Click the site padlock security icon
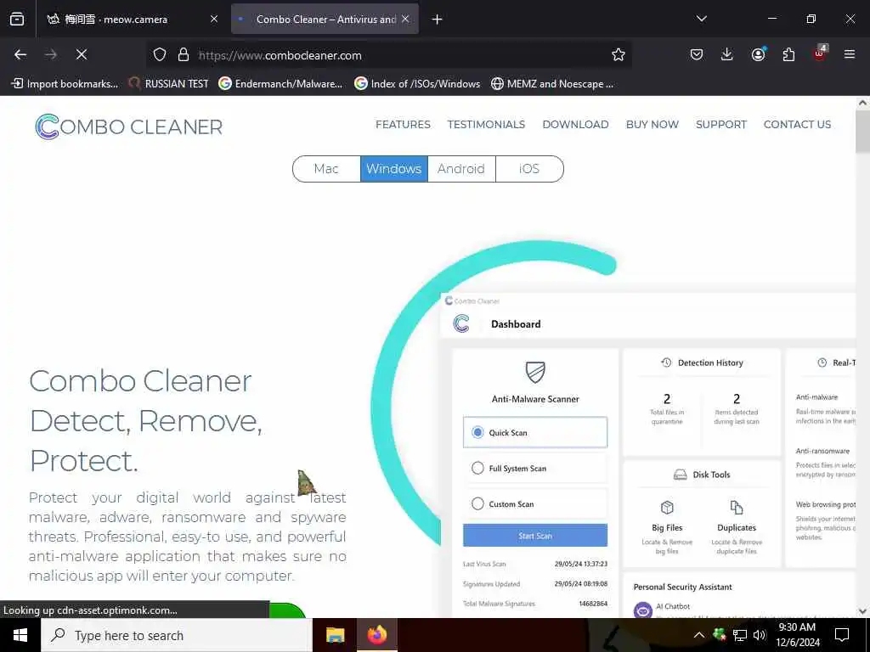This screenshot has height=652, width=870. click(184, 54)
